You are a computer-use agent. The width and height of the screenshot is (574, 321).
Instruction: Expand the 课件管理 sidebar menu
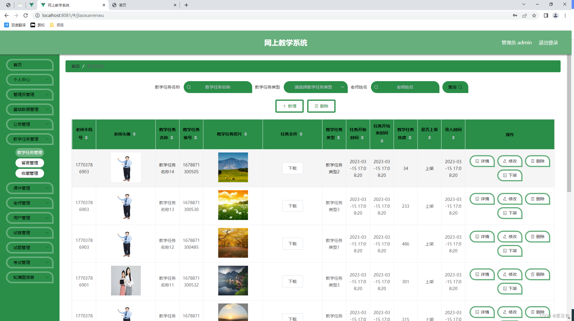pos(30,188)
